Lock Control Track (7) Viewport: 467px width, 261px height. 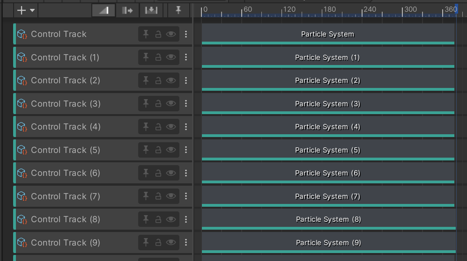(x=158, y=196)
